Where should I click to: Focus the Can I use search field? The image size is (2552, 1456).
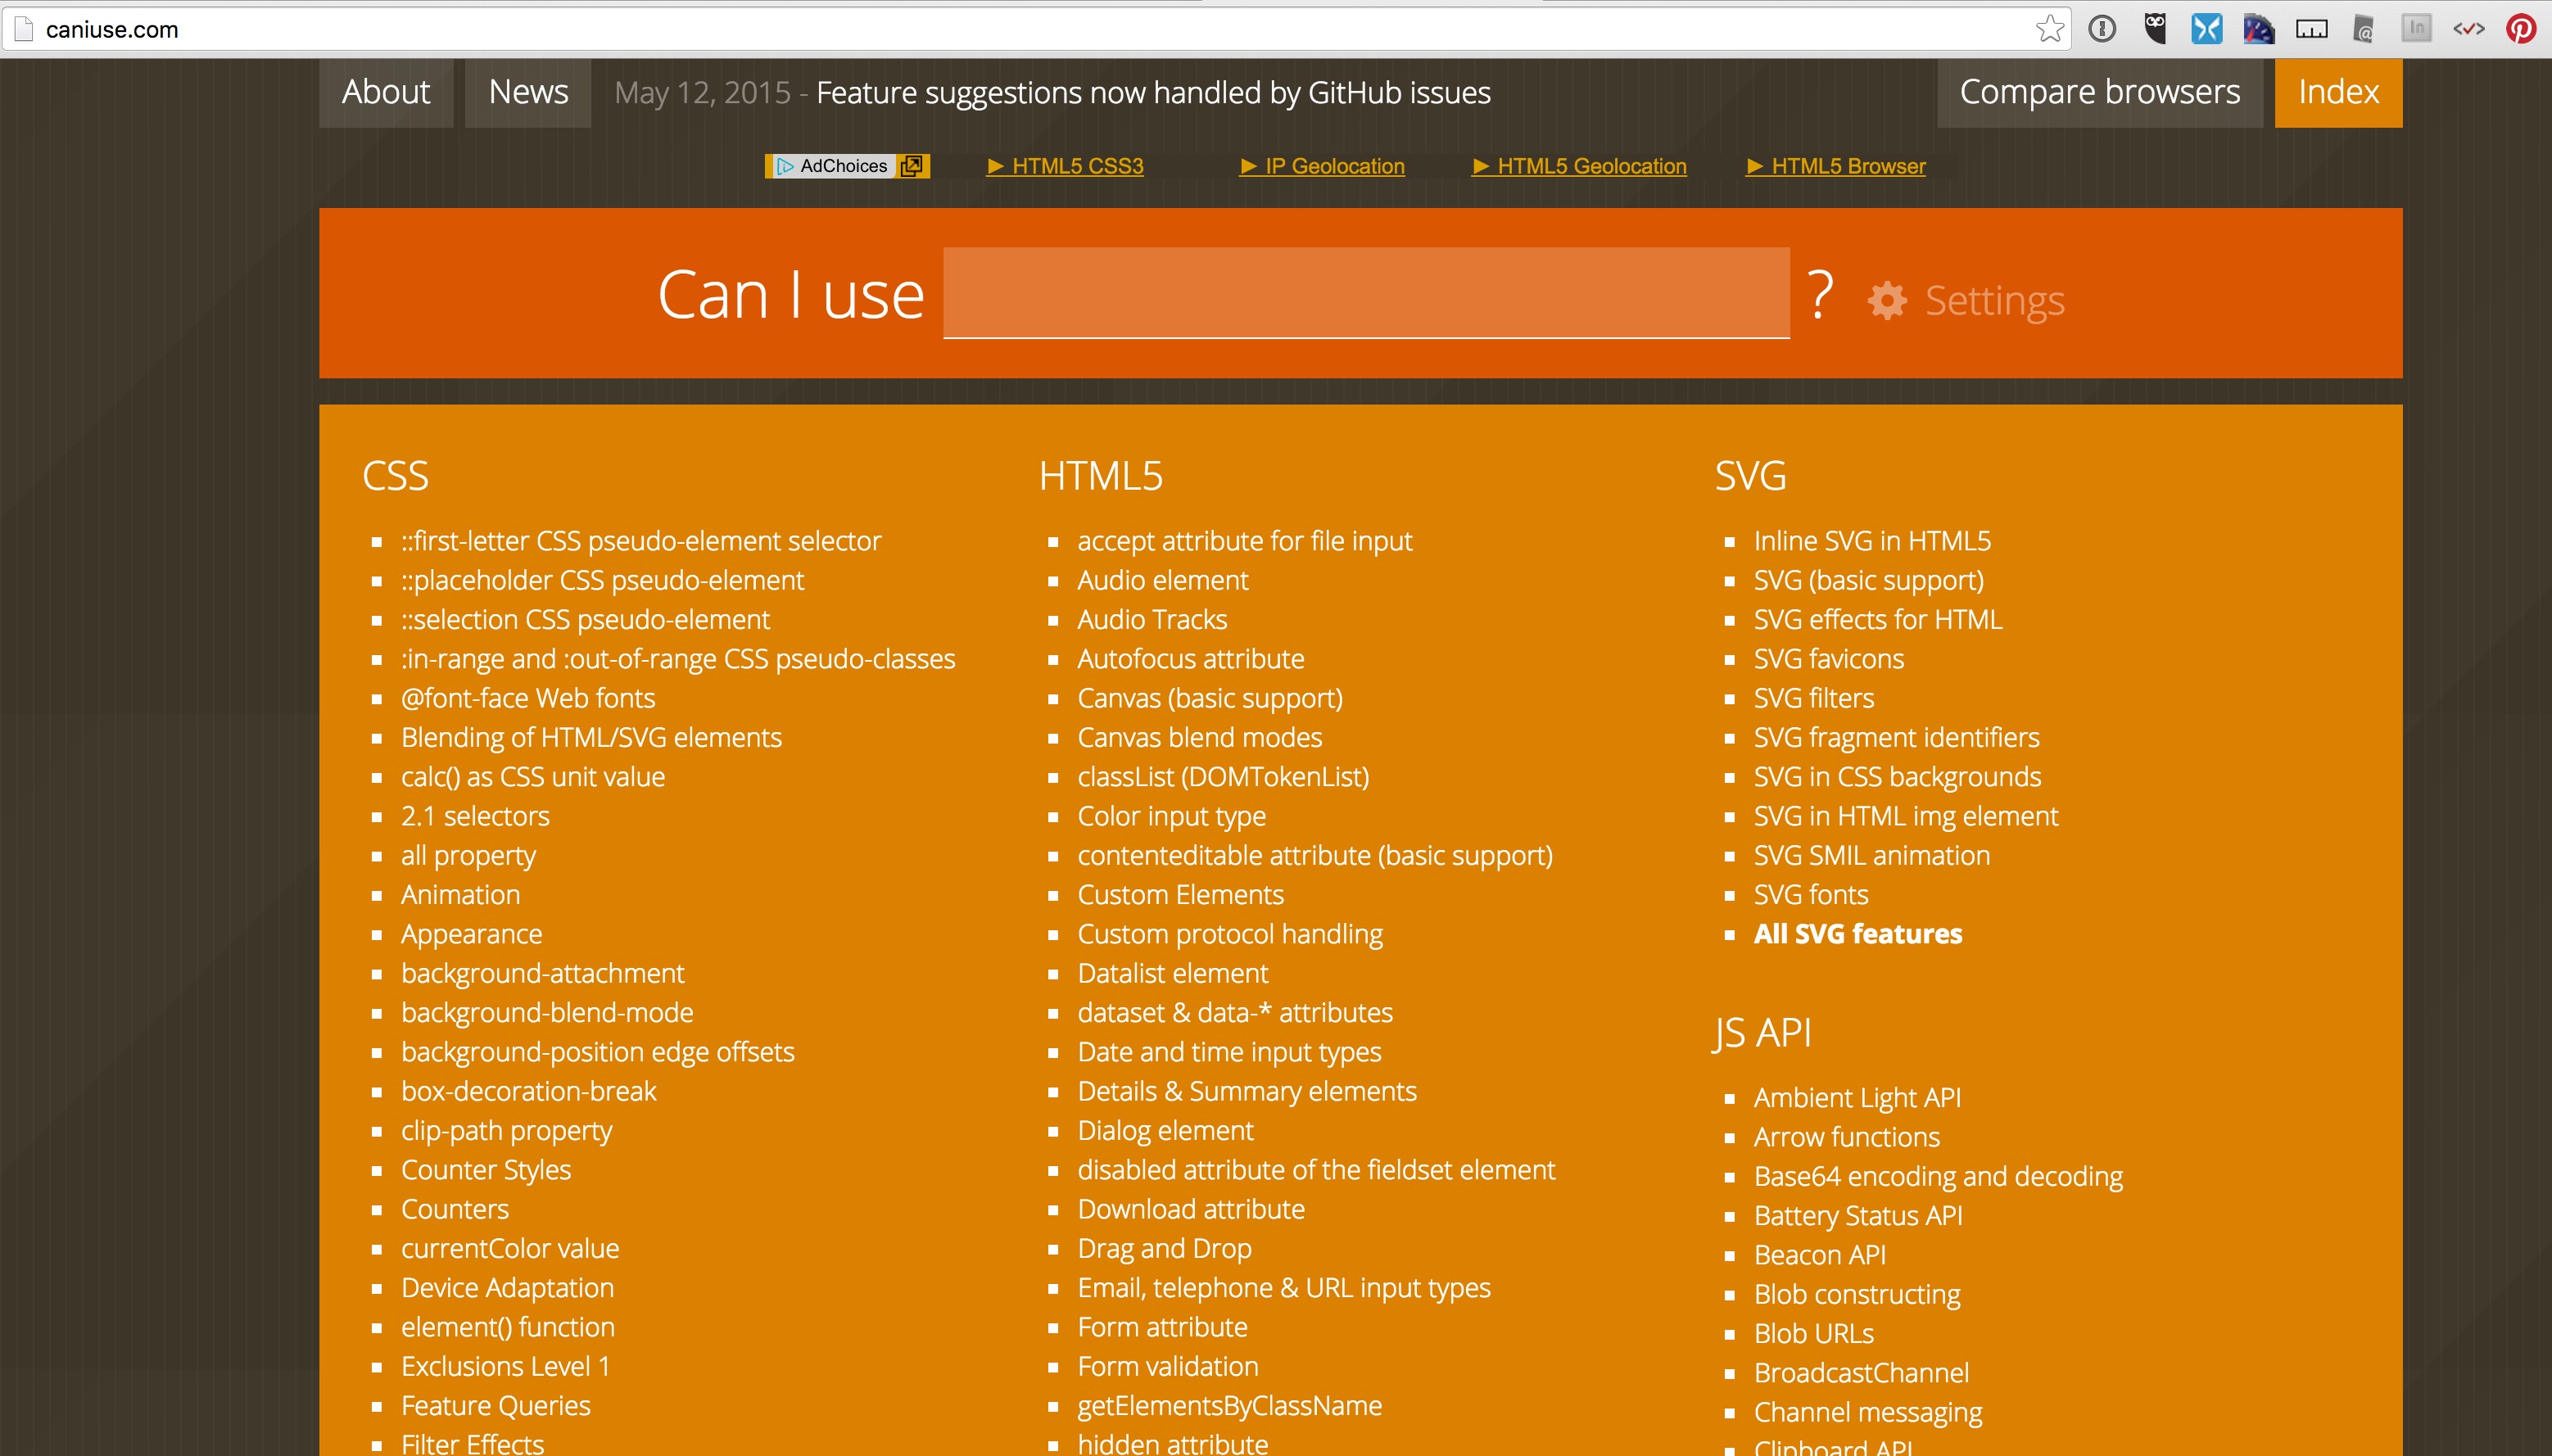[x=1366, y=293]
